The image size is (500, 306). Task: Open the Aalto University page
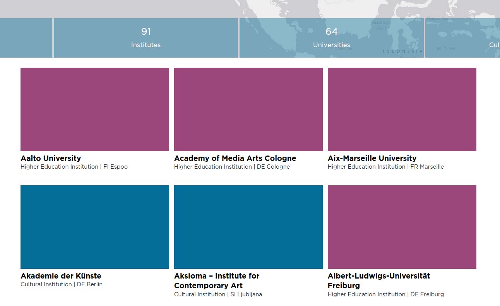point(51,158)
